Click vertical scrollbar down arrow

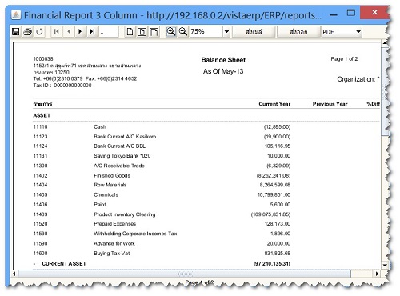[x=385, y=265]
